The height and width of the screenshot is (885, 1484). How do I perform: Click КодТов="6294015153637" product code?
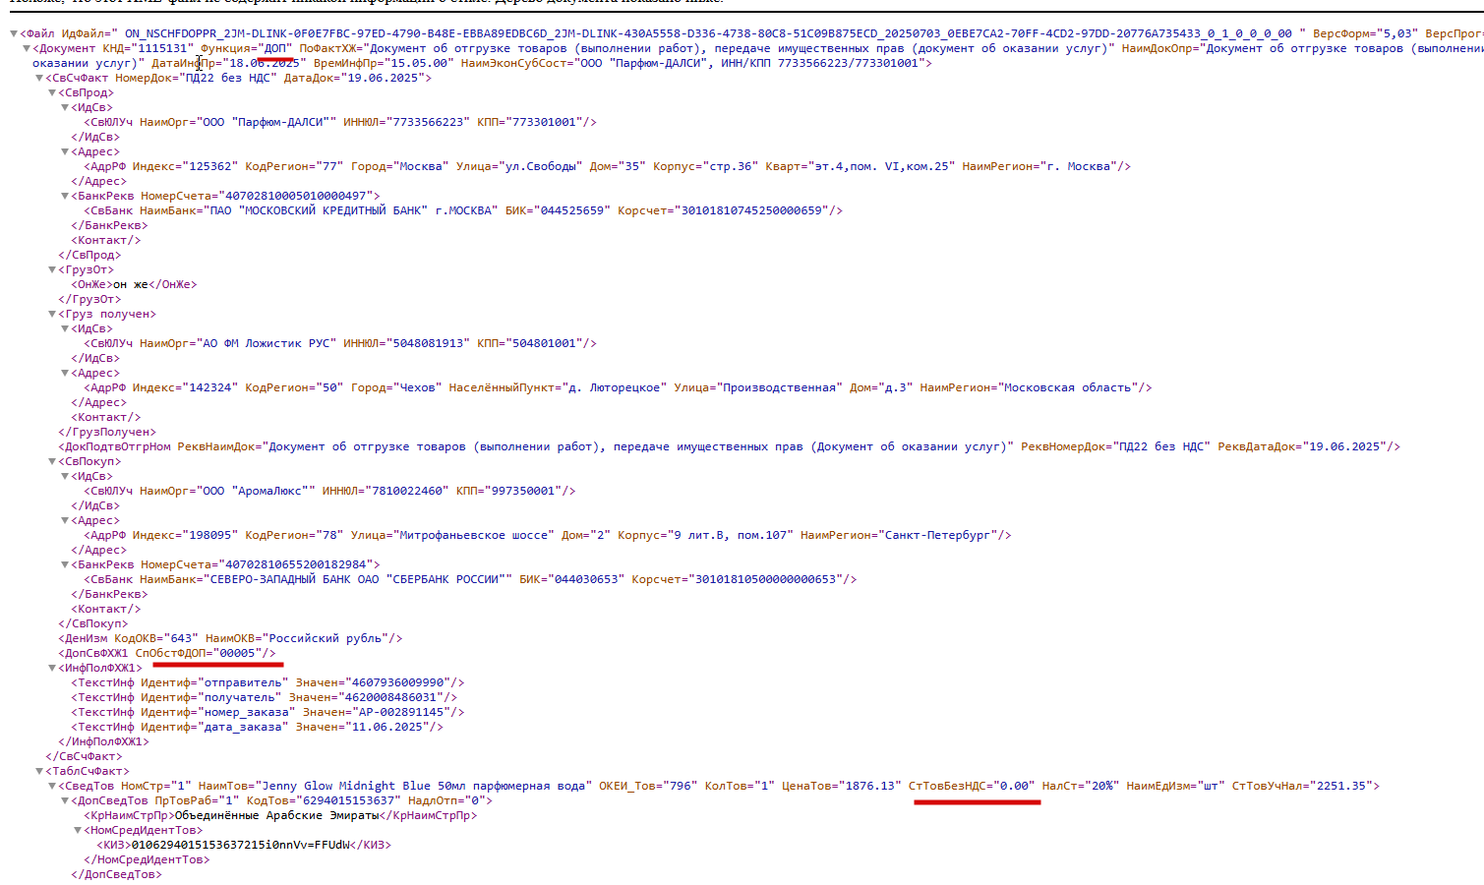pos(323,800)
